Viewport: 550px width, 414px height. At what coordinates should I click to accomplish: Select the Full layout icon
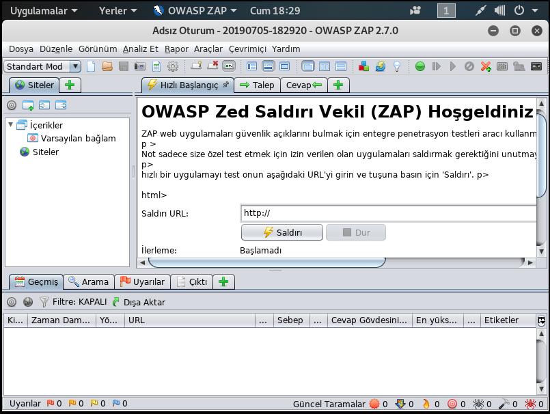(285, 66)
